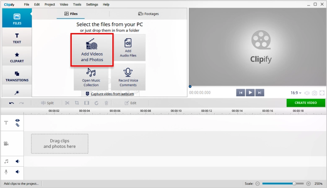This screenshot has width=327, height=188.
Task: Take a snapshot with camera icon
Action: point(314,93)
